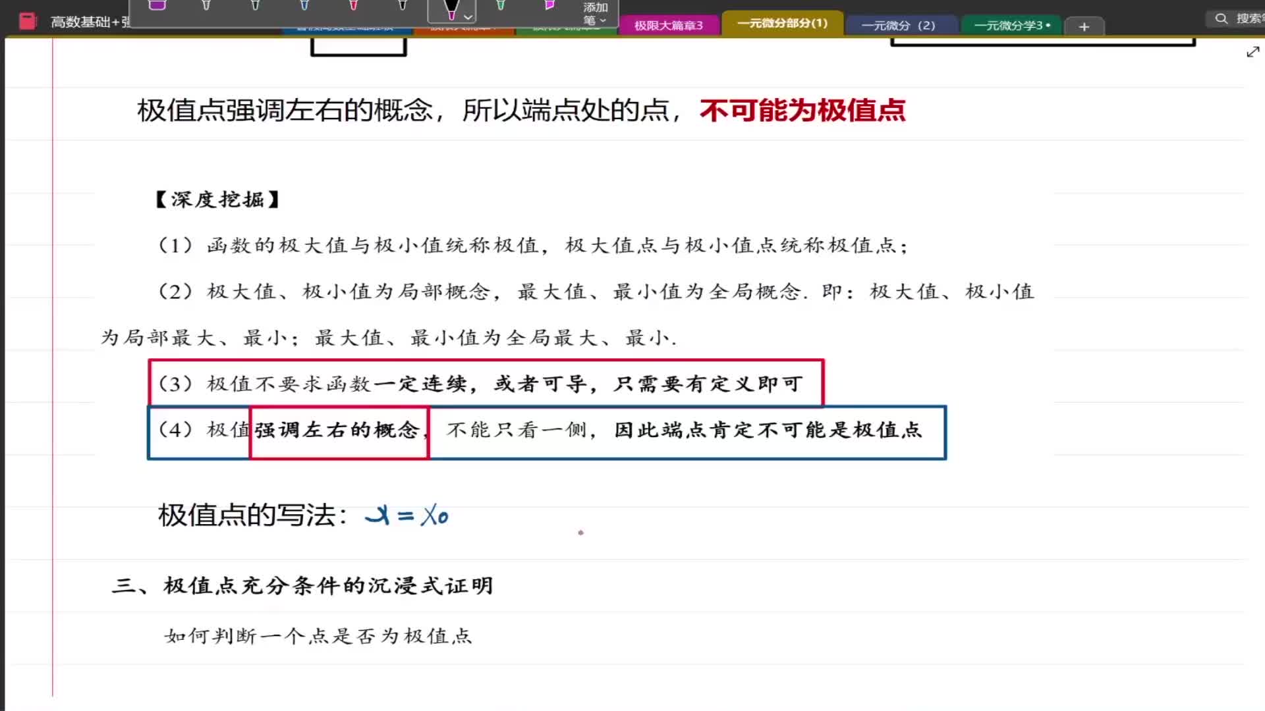Screen dimensions: 1265x711
Task: Click the red text 不可能为极值点
Action: 802,110
